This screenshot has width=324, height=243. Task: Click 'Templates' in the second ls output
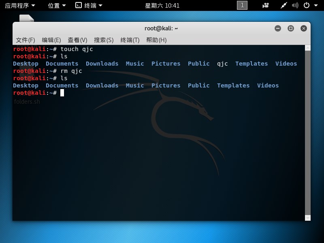[233, 85]
